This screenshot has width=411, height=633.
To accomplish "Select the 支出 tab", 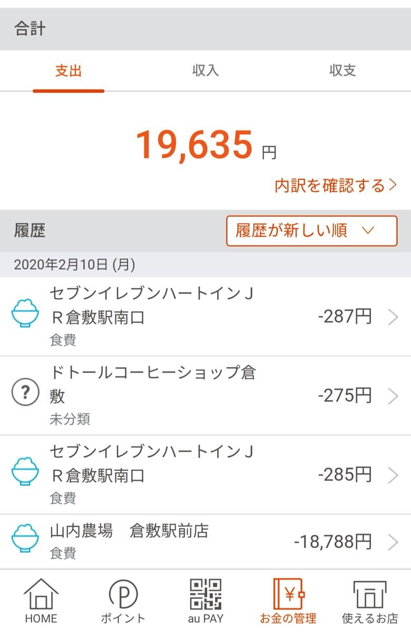I will (68, 71).
